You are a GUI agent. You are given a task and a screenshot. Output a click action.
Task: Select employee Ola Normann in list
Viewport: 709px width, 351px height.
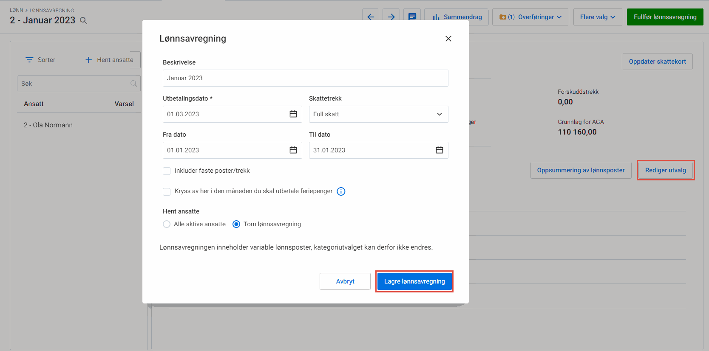pos(48,125)
